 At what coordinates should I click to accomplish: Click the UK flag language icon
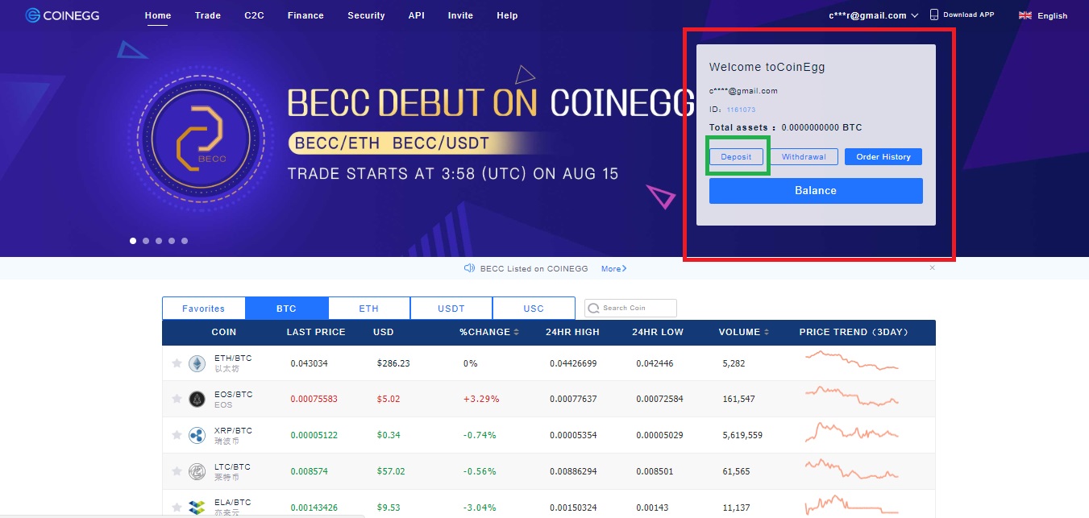tap(1025, 15)
